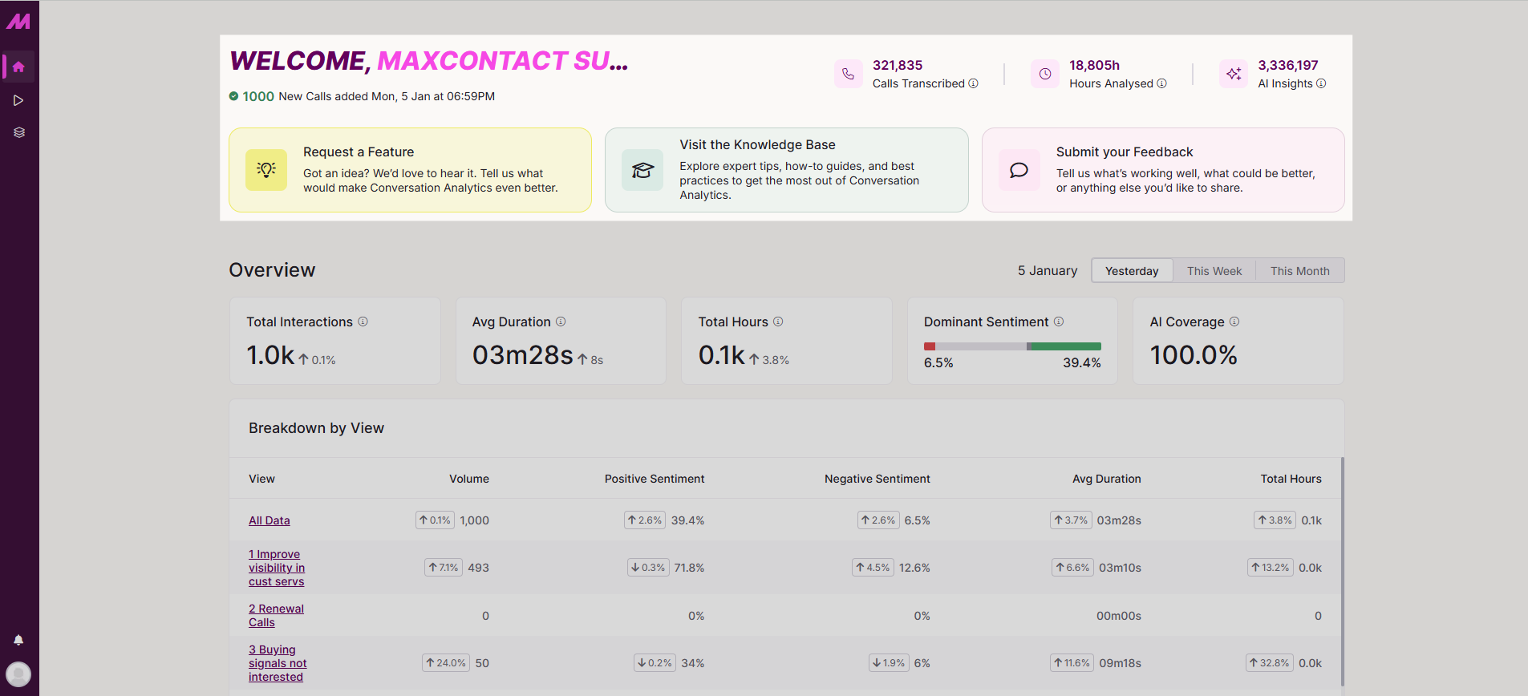The image size is (1528, 696).
Task: Click the '18,805h' hours analysed figure
Action: (1094, 65)
